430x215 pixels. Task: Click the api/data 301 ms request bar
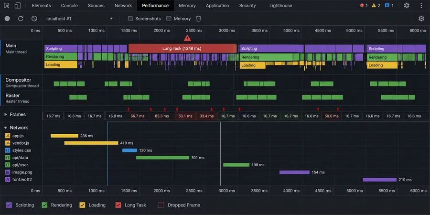[x=162, y=158]
